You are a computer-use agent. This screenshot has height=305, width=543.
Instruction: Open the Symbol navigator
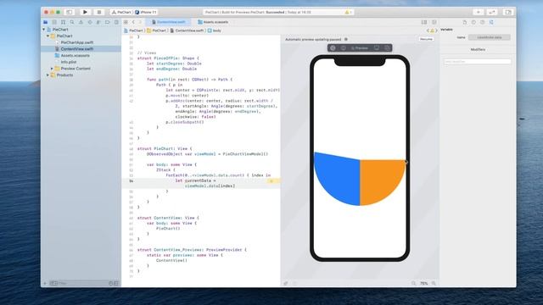tap(63, 22)
